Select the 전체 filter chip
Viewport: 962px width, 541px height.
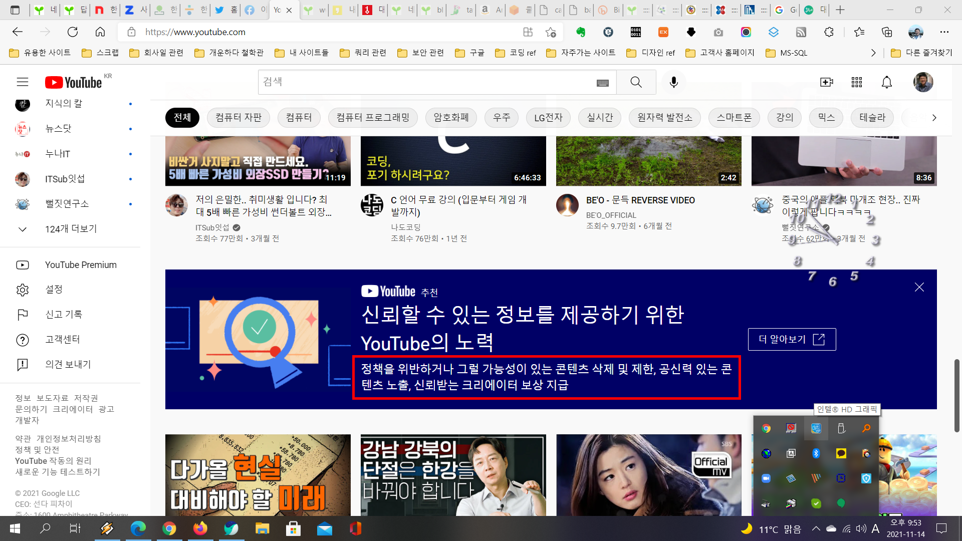point(182,117)
